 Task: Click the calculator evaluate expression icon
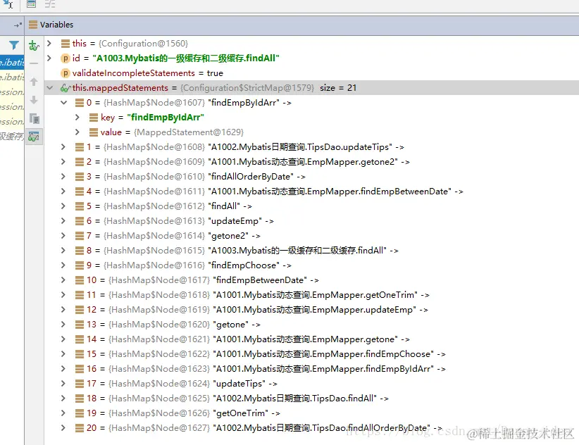(32, 4)
